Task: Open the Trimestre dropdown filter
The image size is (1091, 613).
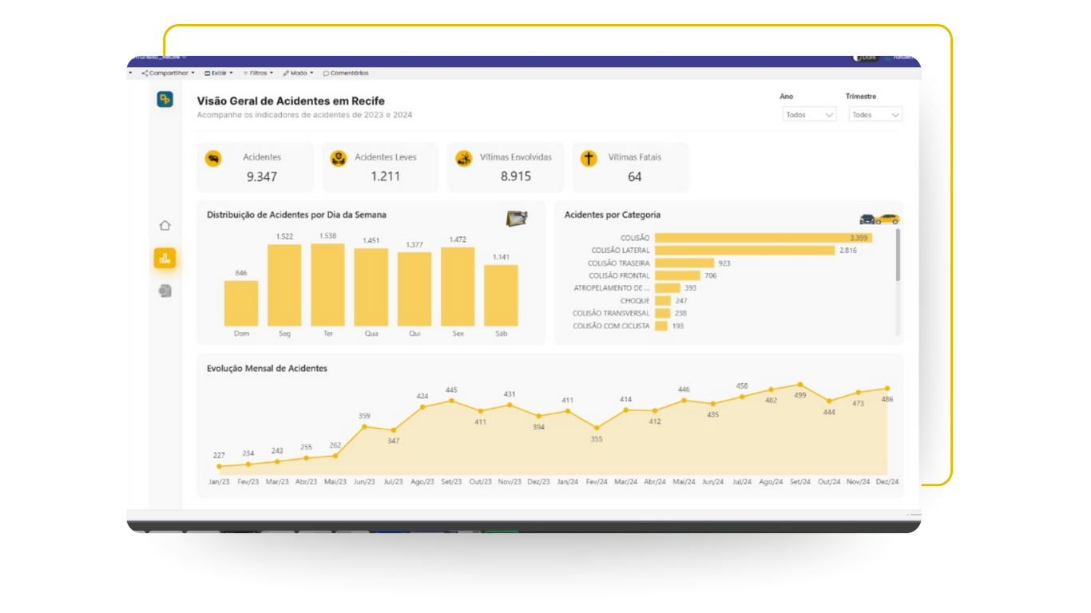Action: click(x=875, y=115)
